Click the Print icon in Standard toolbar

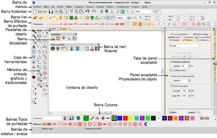click(x=61, y=12)
